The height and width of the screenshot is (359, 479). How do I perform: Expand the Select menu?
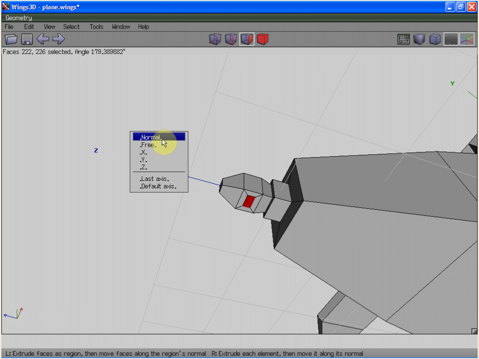coord(72,27)
